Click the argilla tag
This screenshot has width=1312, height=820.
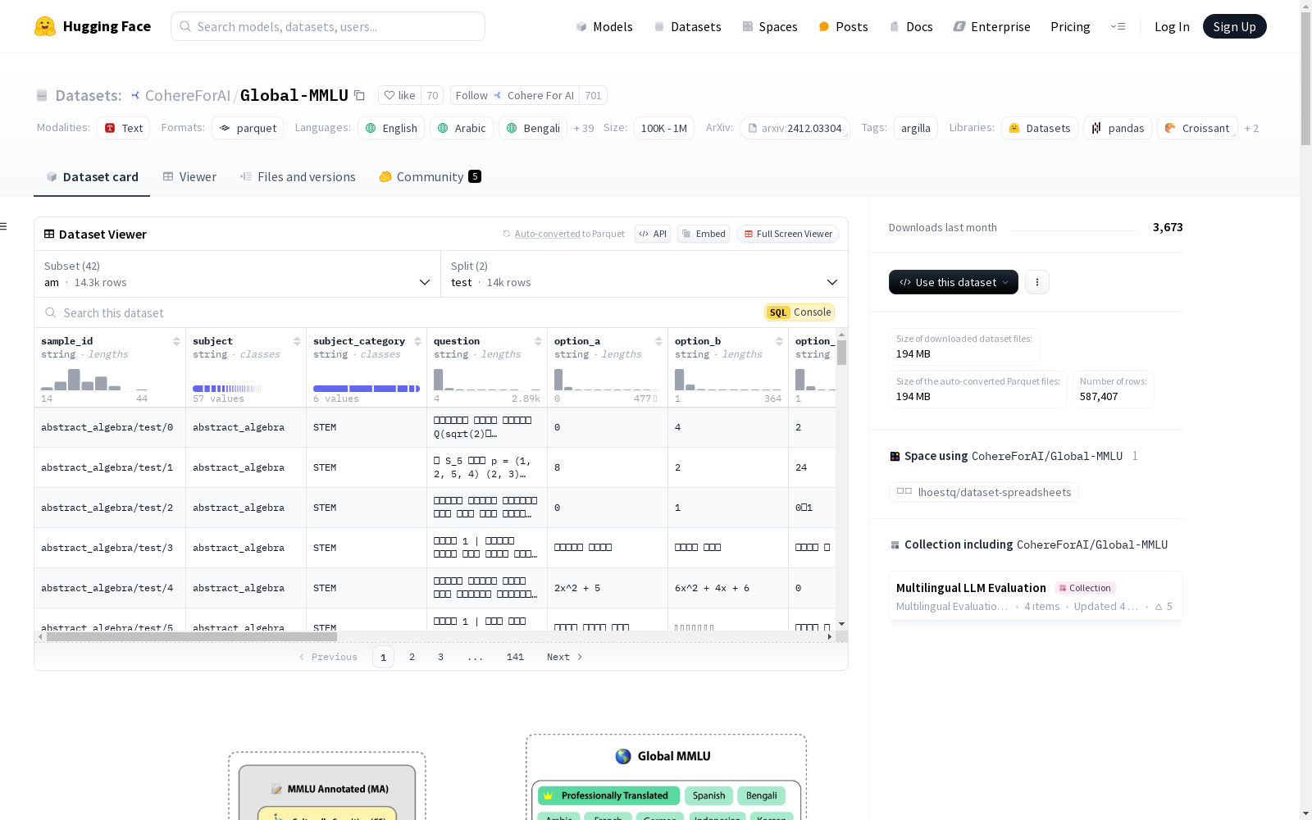click(x=915, y=128)
